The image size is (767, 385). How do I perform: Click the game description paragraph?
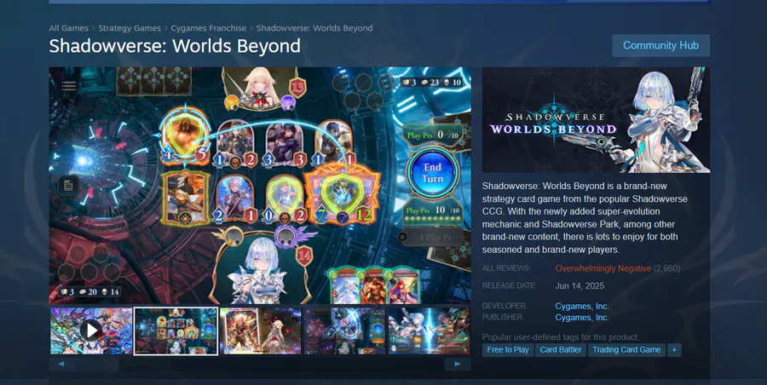tap(585, 218)
